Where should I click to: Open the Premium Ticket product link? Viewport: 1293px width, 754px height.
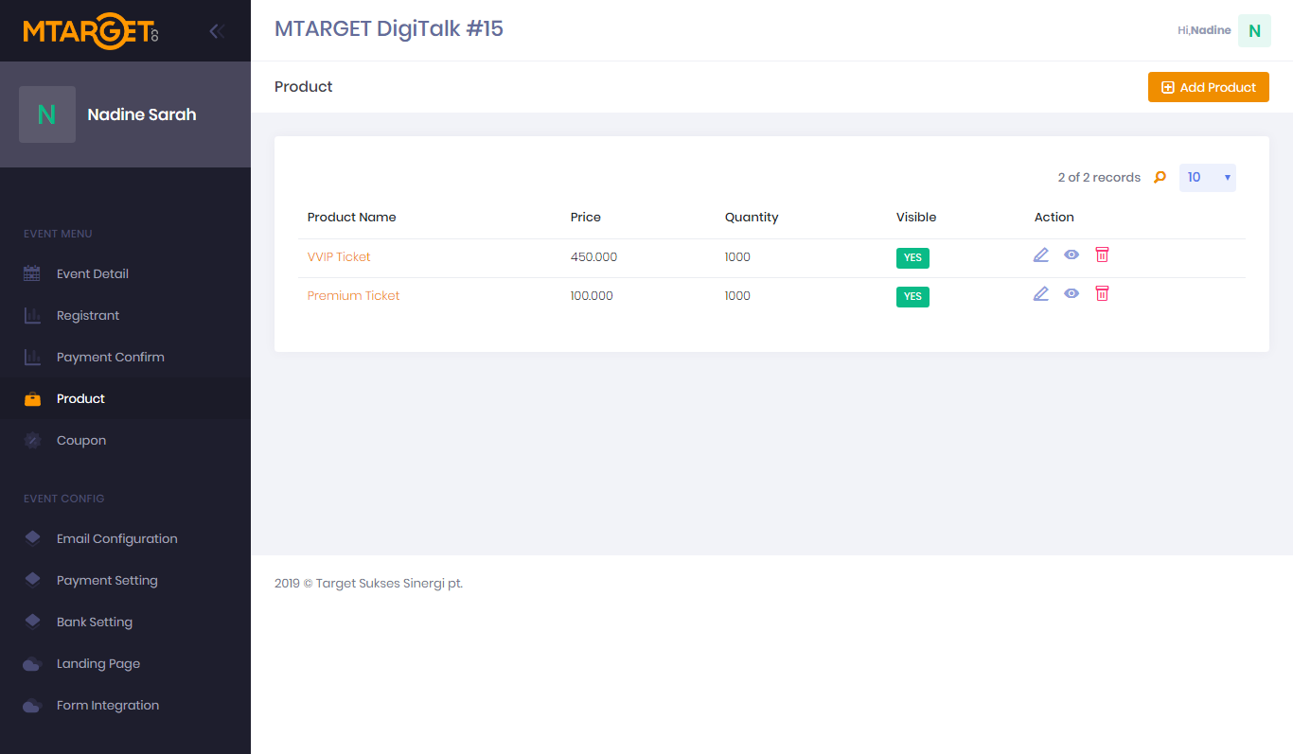[x=353, y=295]
